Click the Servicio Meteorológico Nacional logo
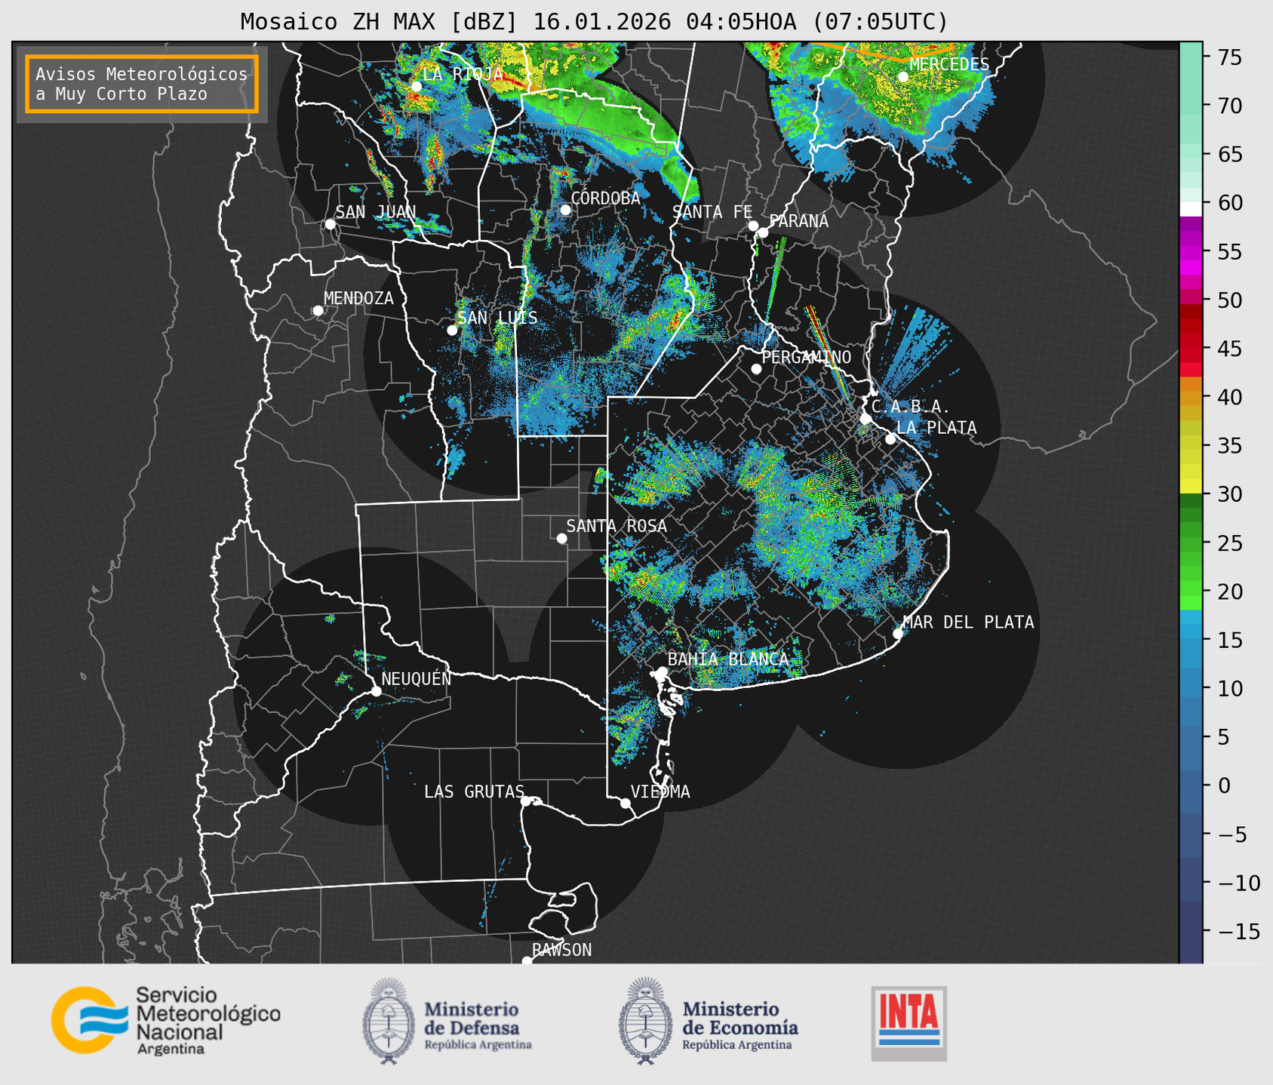This screenshot has height=1085, width=1273. coord(166,1020)
